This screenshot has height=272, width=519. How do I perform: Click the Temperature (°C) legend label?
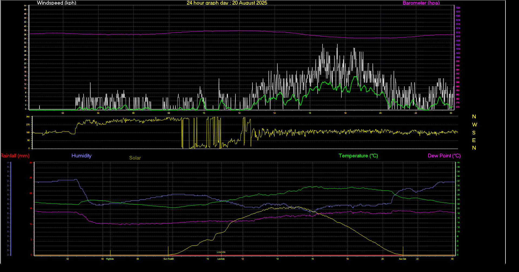358,156
